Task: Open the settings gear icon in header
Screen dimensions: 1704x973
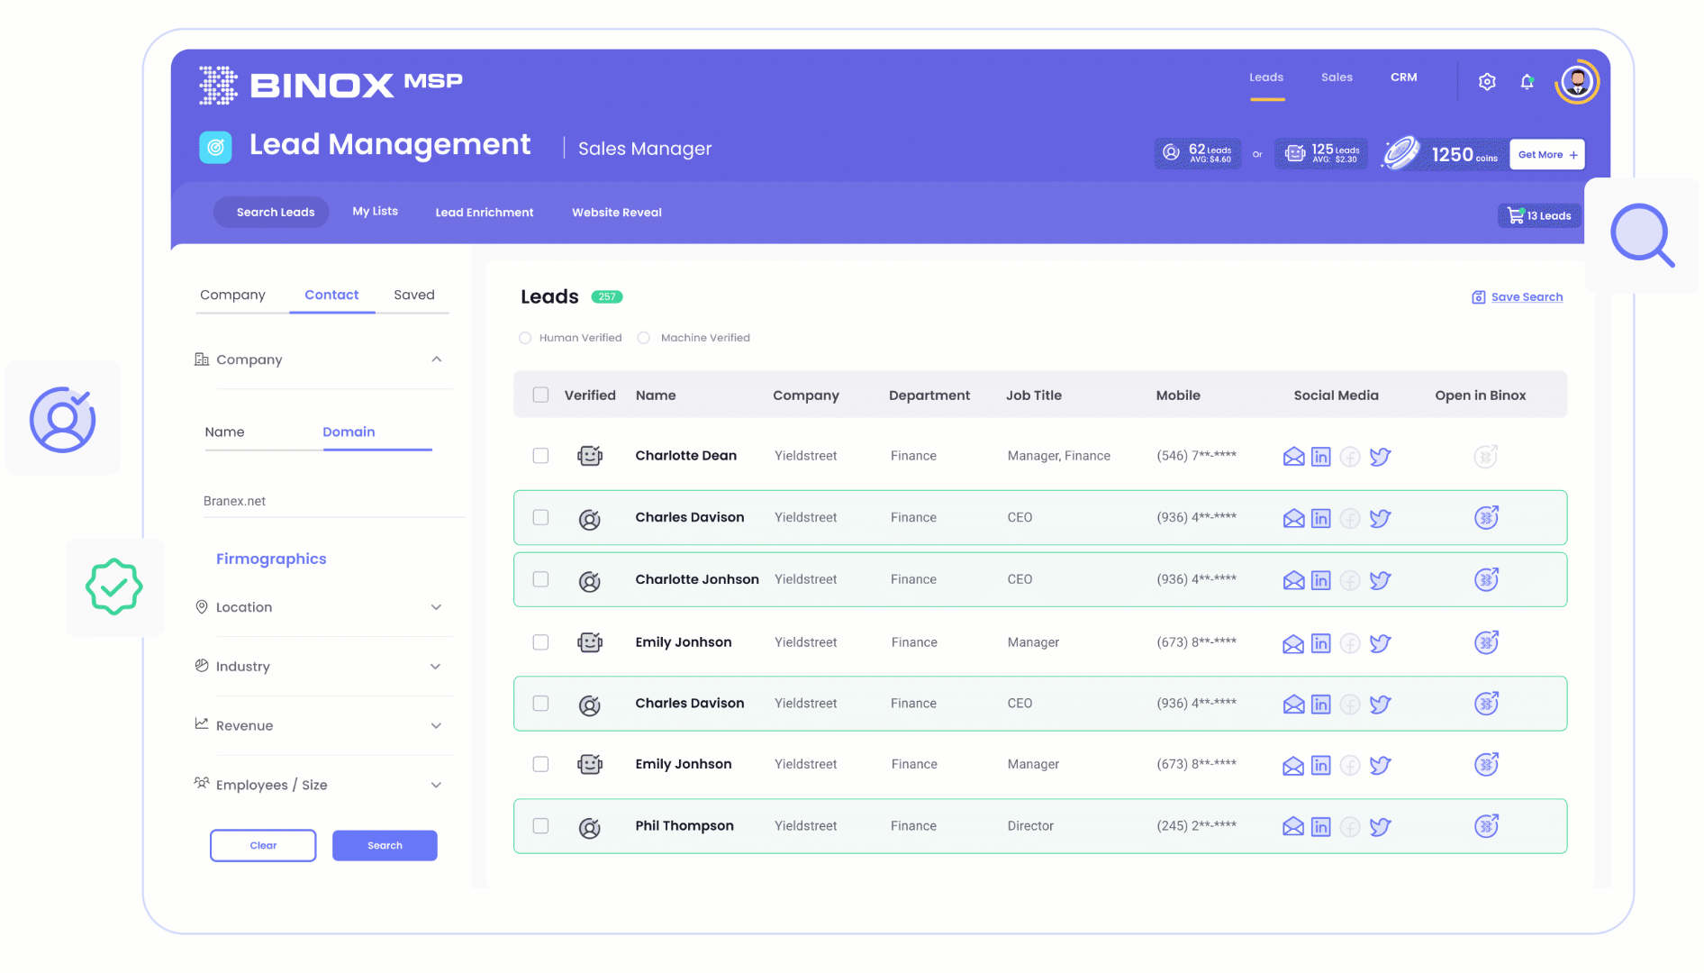Action: pyautogui.click(x=1487, y=82)
